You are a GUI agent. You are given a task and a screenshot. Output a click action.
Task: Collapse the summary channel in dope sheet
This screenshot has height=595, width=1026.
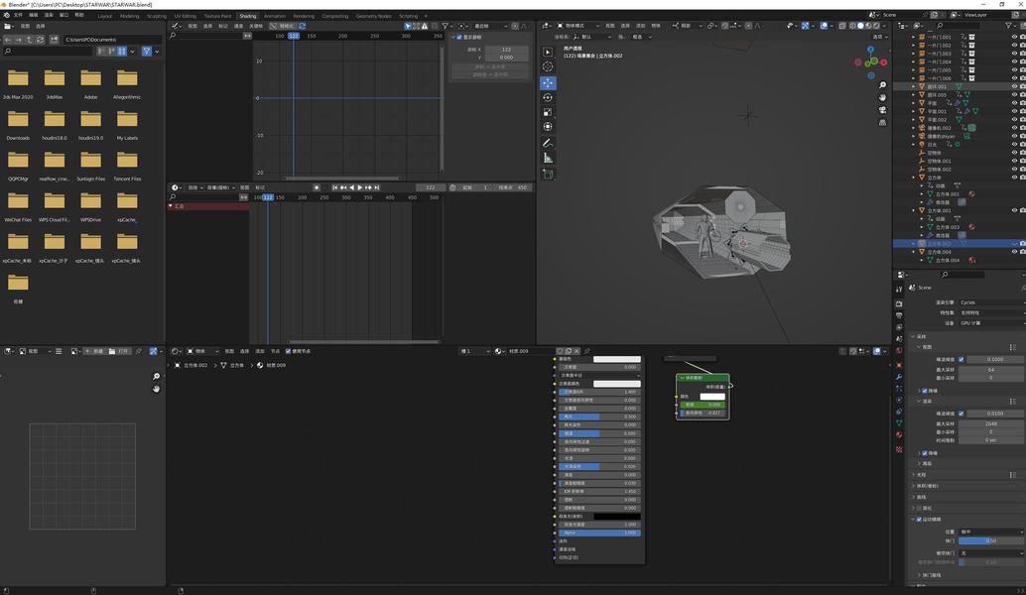171,206
